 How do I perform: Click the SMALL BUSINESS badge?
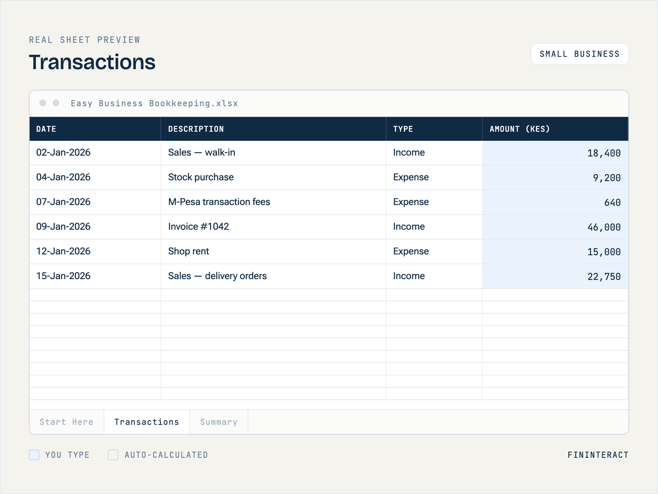(580, 54)
